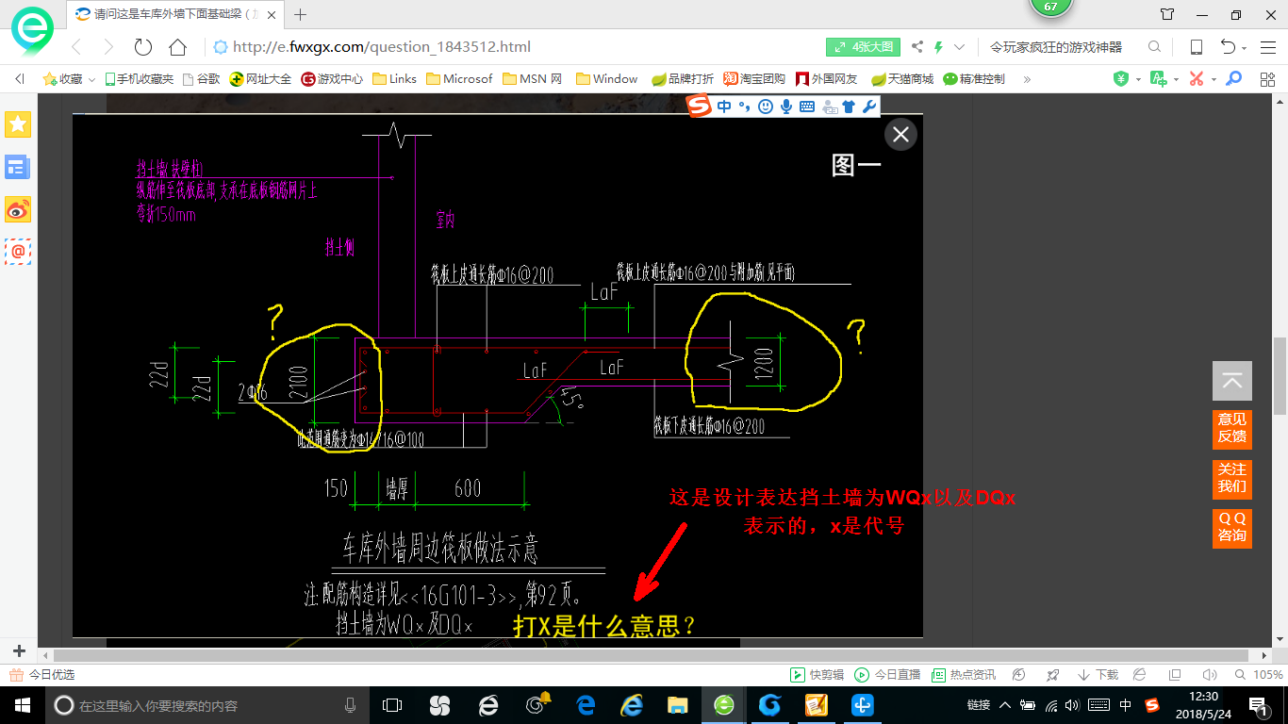Collapse bookmarks bar with left arrow
The width and height of the screenshot is (1288, 724).
(19, 79)
